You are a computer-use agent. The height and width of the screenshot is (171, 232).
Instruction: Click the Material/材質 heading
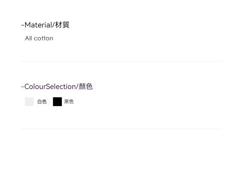[45, 25]
